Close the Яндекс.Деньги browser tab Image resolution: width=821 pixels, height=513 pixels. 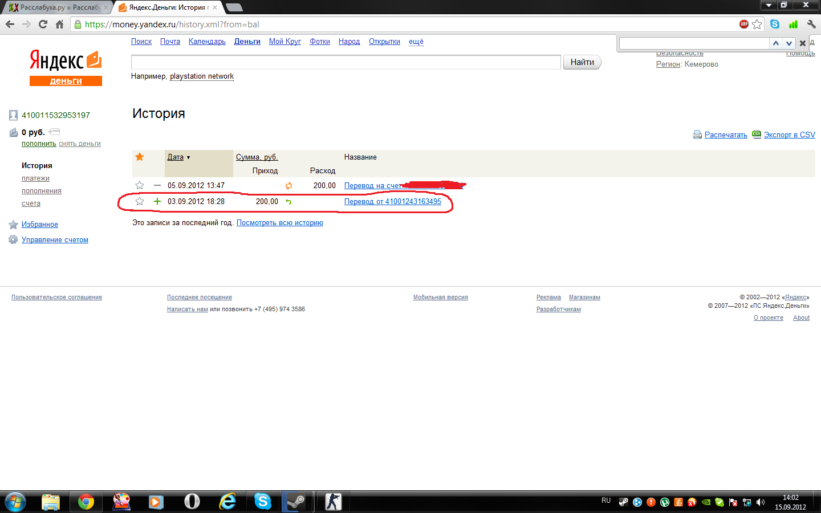(x=215, y=7)
